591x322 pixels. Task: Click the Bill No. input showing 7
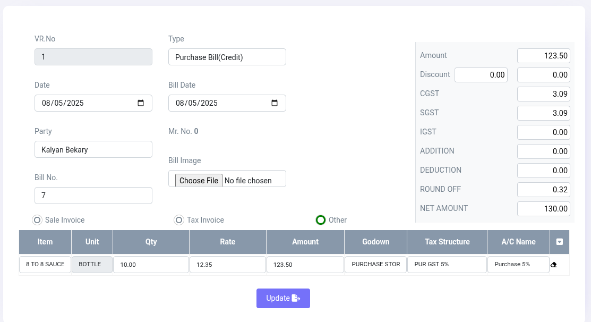click(x=93, y=195)
